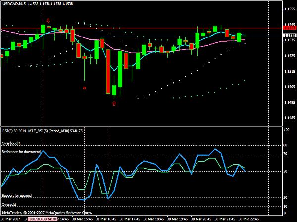Click the red horizontal line at 1.1543

142,28
